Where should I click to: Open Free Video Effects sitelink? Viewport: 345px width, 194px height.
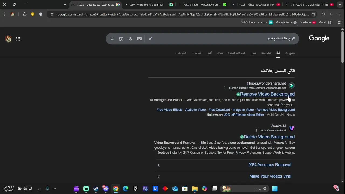tap(170, 110)
